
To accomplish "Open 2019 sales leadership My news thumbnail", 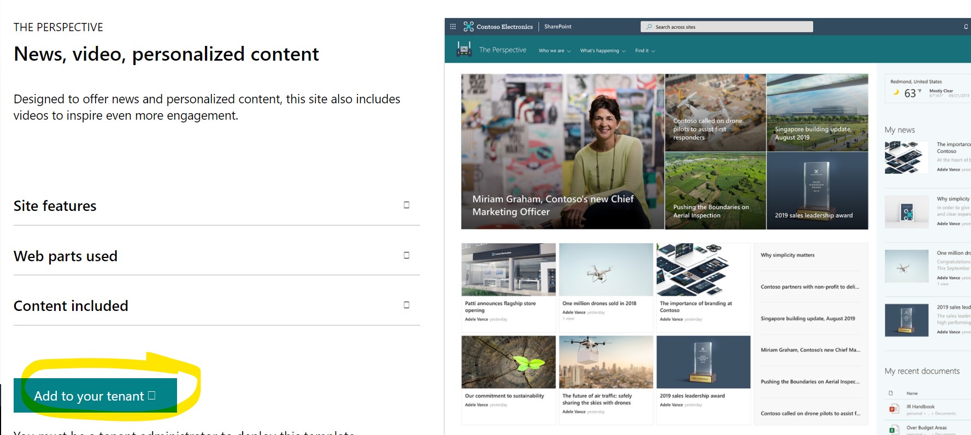I will point(907,320).
